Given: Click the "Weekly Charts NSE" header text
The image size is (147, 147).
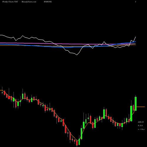Looking at the screenshot, I should (x=10, y=2).
